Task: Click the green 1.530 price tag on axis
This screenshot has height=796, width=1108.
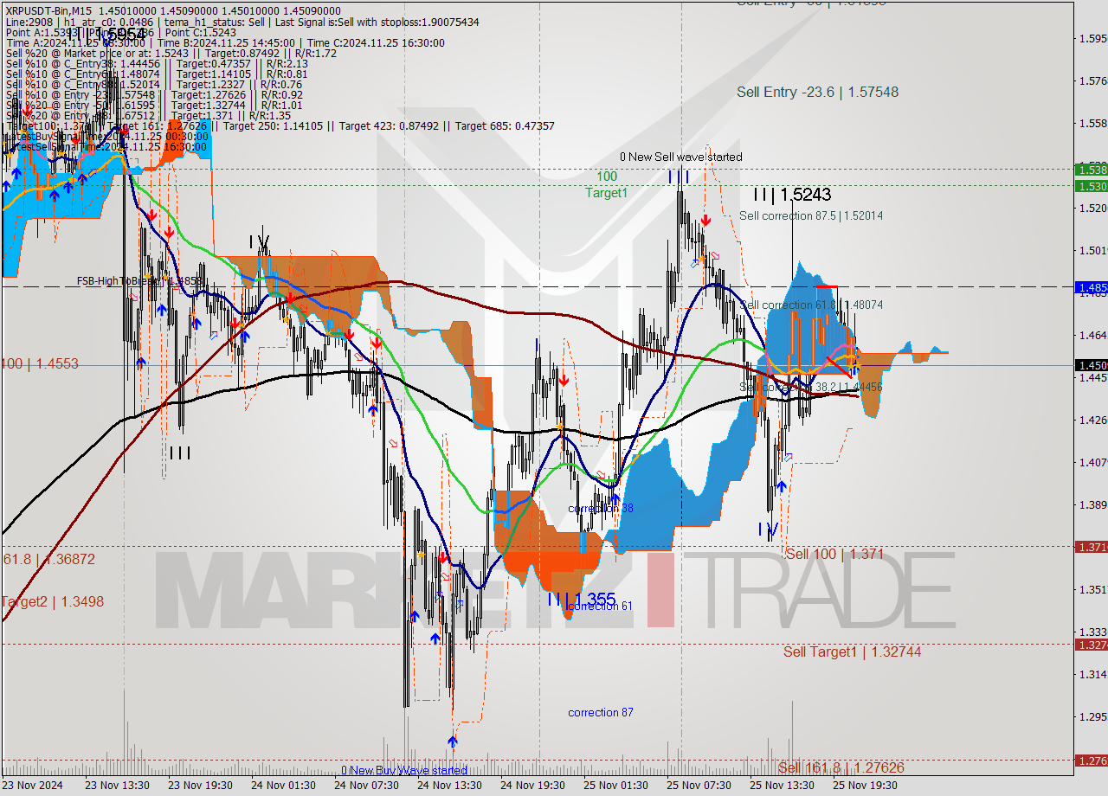Action: coord(1091,185)
